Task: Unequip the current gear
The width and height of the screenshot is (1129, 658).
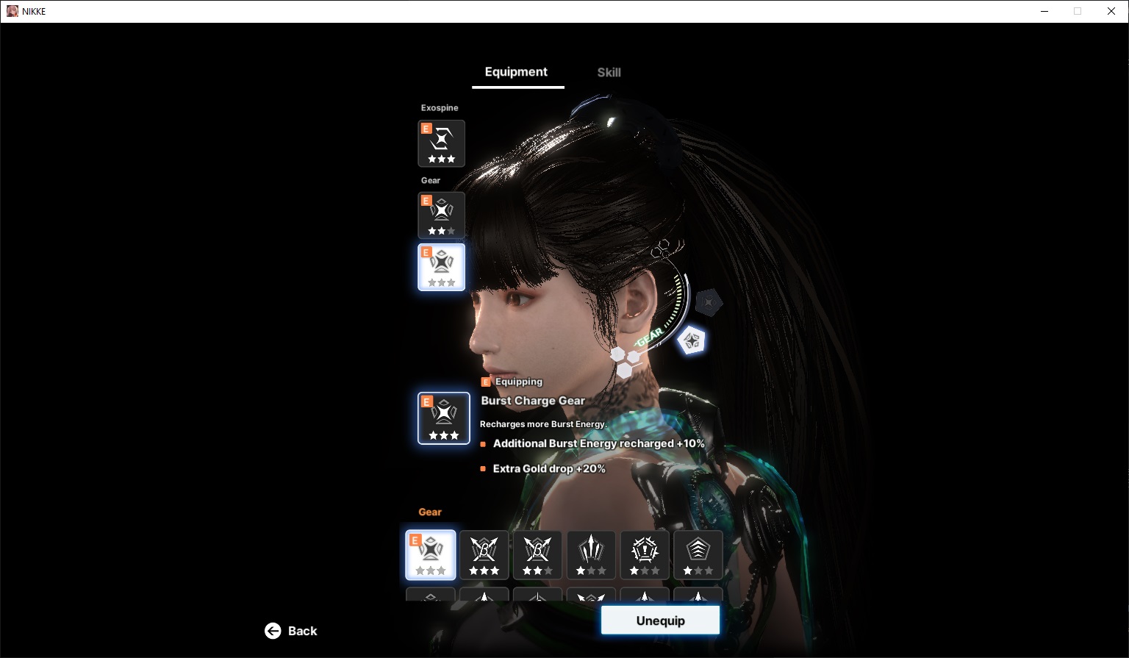Action: point(660,621)
